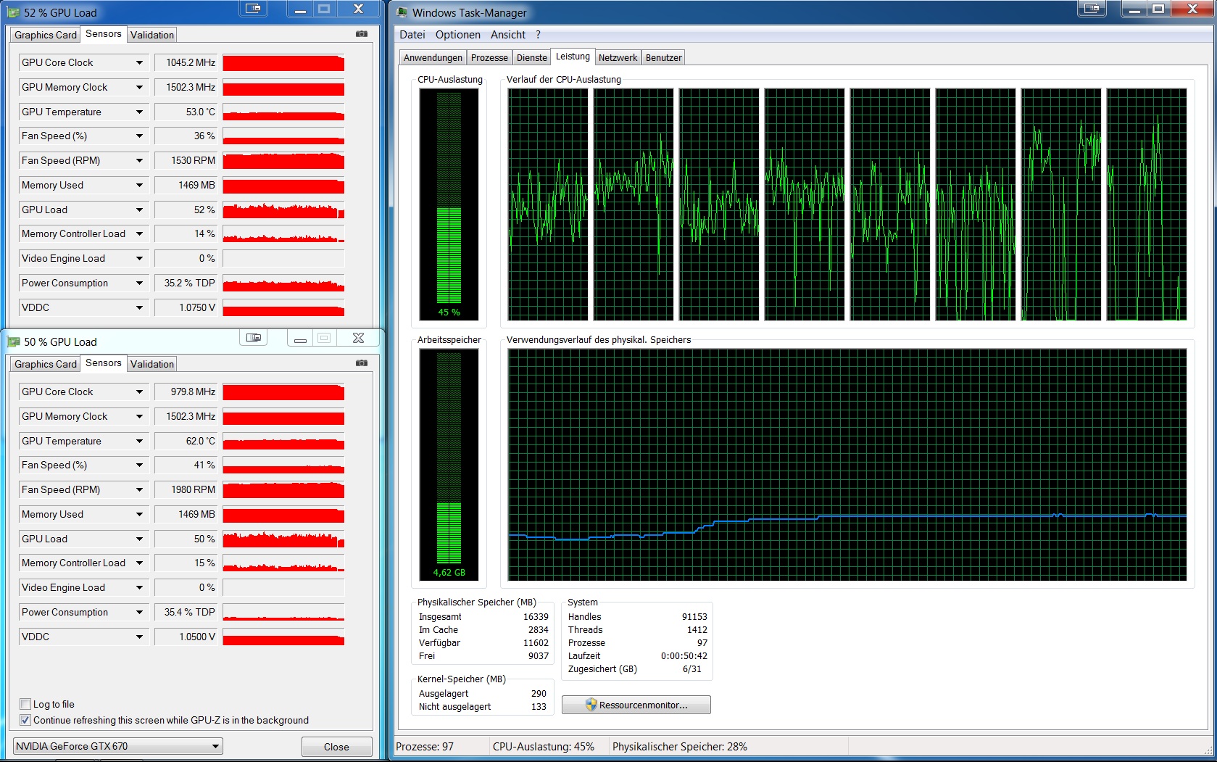Click GPU Temperature graph in bottom GPU-Z window
The height and width of the screenshot is (762, 1217).
(283, 441)
